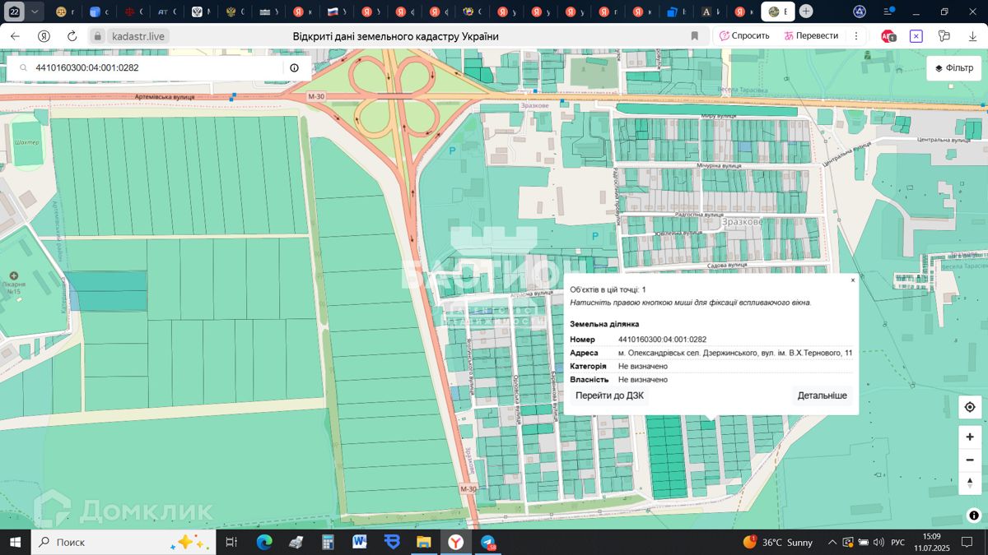Click info icon in cadastral search box
The height and width of the screenshot is (555, 988).
294,68
